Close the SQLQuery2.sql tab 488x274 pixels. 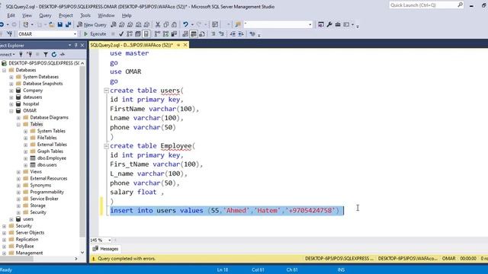click(185, 45)
